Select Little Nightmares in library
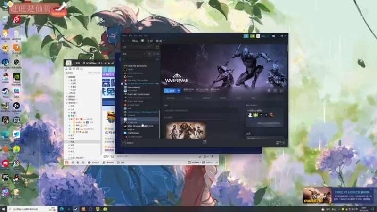The height and width of the screenshot is (212, 377). pos(135,73)
